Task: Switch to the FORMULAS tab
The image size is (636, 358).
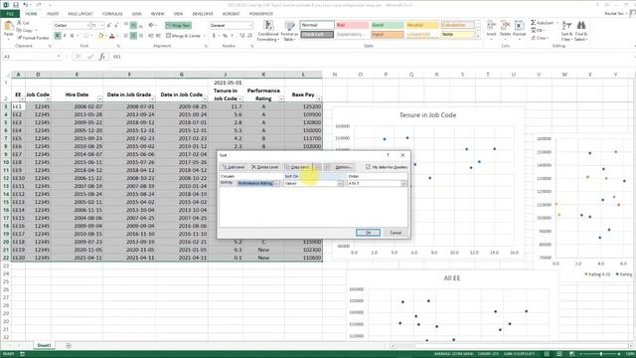Action: (x=112, y=14)
